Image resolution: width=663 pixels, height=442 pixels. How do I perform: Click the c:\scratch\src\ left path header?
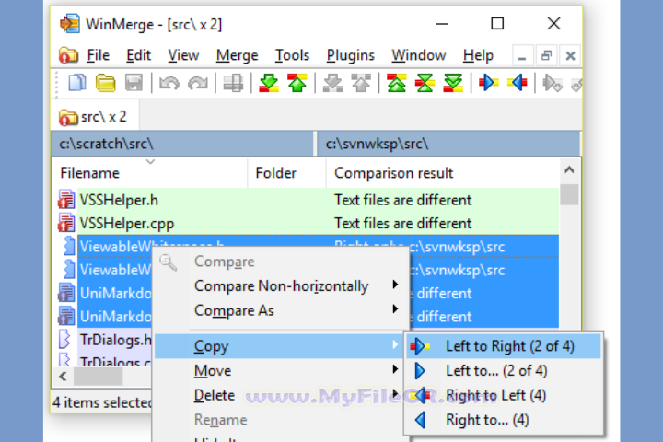(x=182, y=144)
